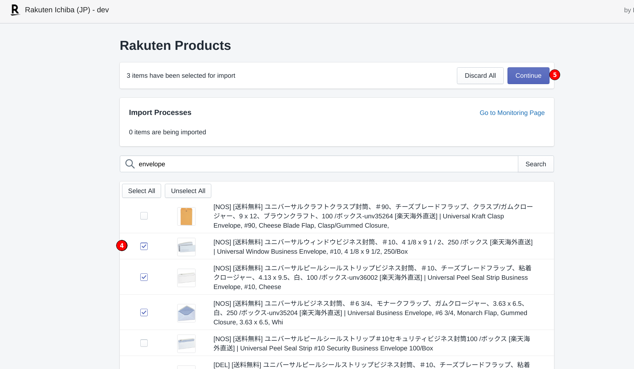Click the Import Processes heading

160,112
